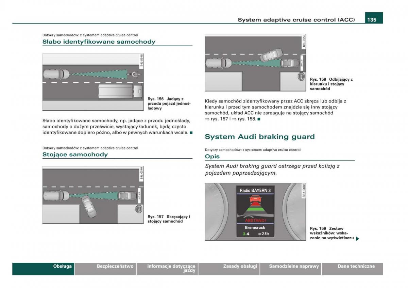Click the Rys. 159 caption text
This screenshot has height=288, width=408.
332,233
